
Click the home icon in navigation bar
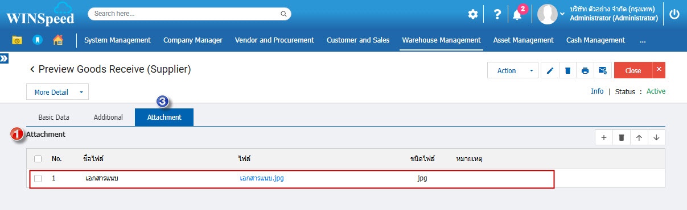point(57,40)
